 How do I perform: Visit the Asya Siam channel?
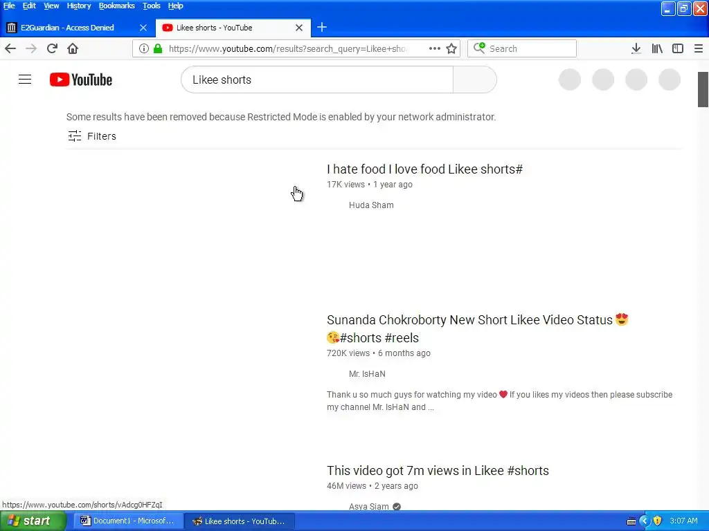pos(368,507)
